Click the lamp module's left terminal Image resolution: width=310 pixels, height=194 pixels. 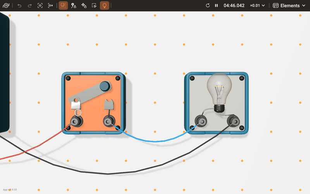[x=201, y=121]
